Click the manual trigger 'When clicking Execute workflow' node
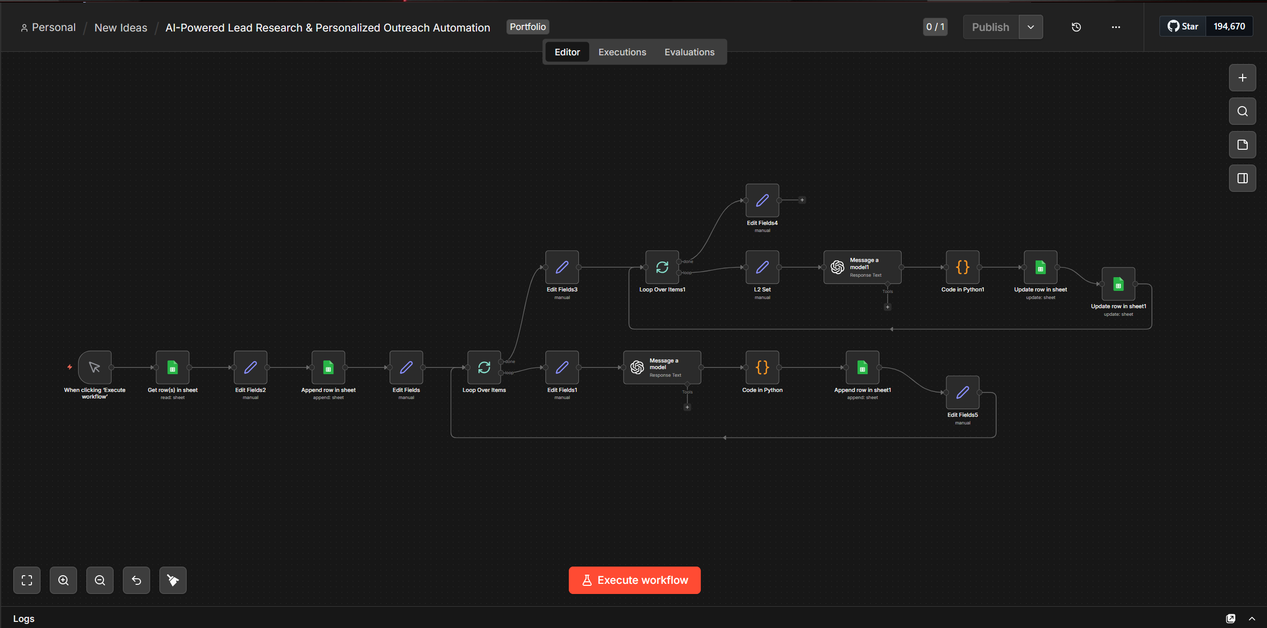The width and height of the screenshot is (1267, 628). pyautogui.click(x=95, y=367)
